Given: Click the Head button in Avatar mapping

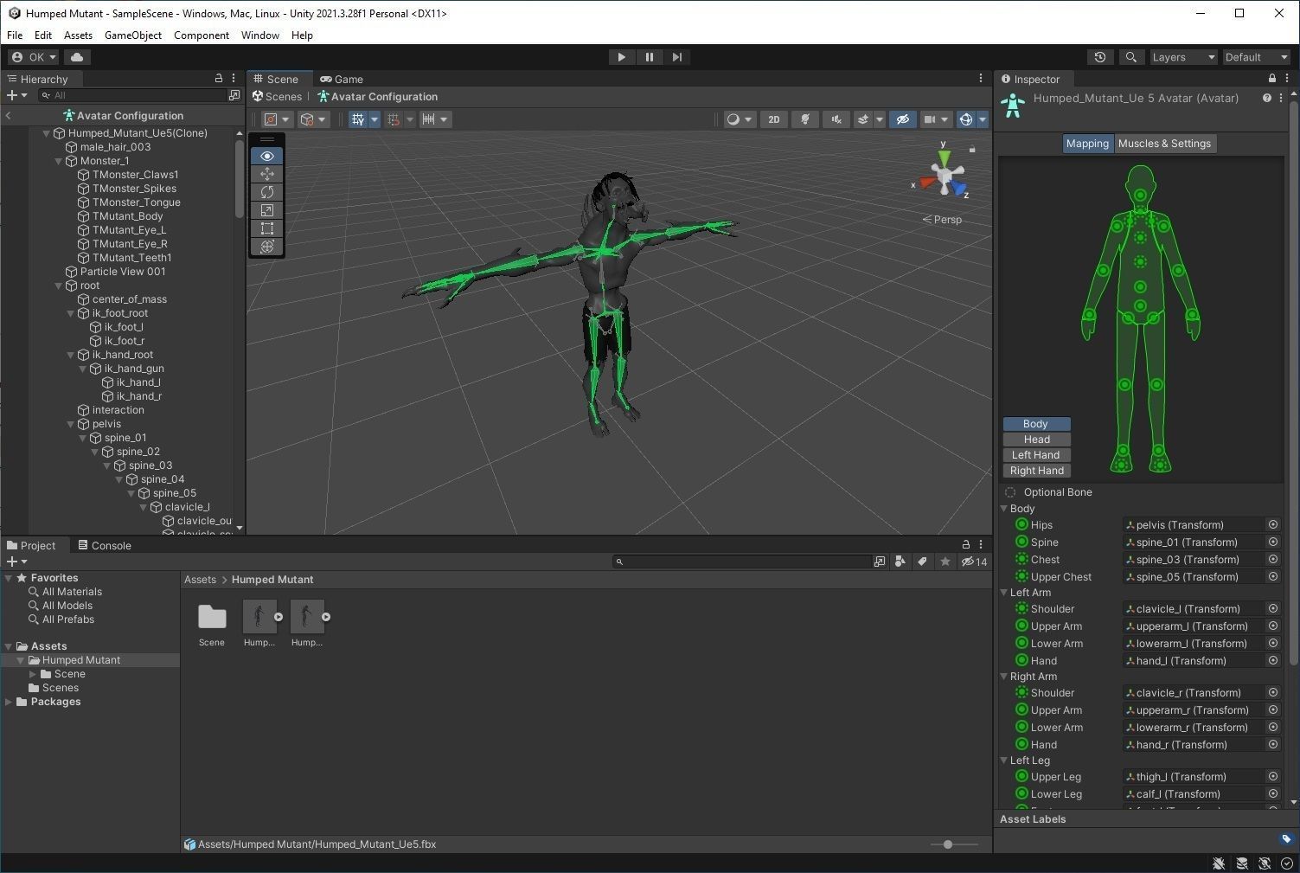Looking at the screenshot, I should [1036, 440].
